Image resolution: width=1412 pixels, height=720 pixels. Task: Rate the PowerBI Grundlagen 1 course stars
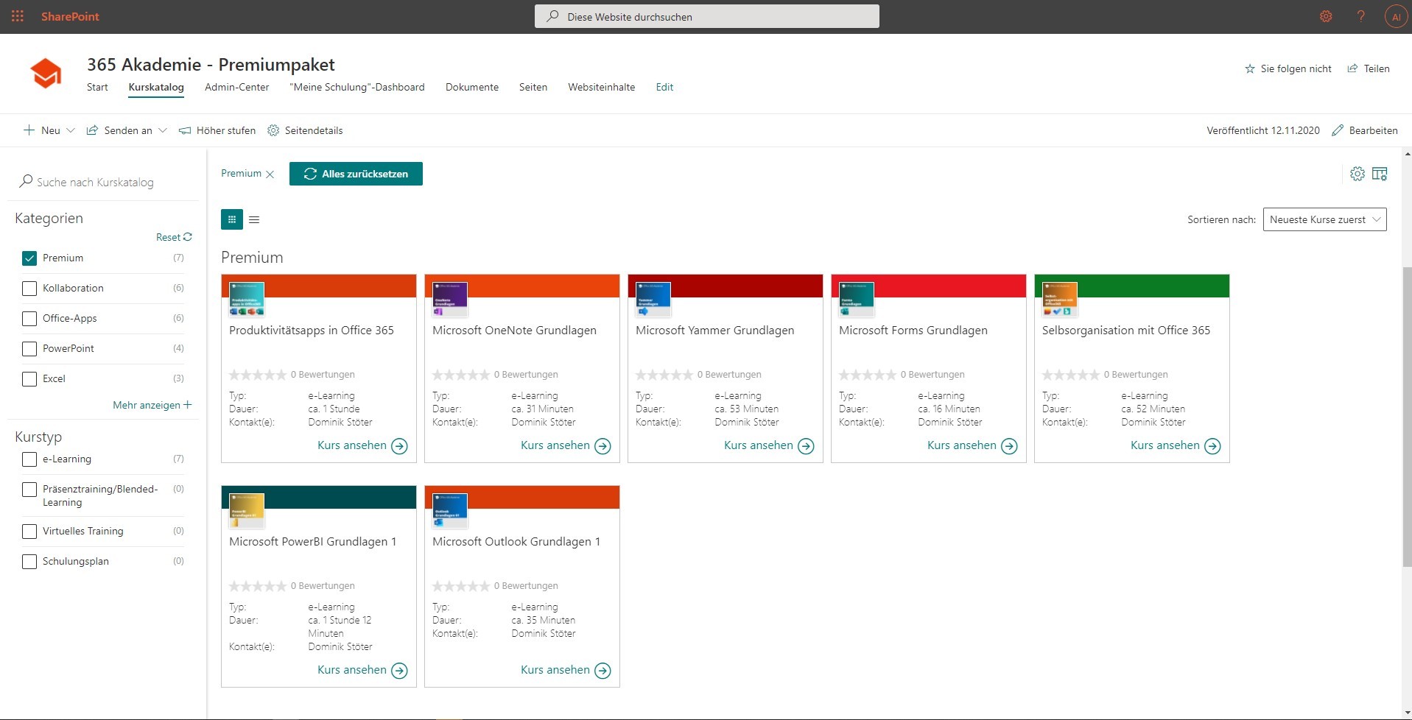tap(258, 586)
